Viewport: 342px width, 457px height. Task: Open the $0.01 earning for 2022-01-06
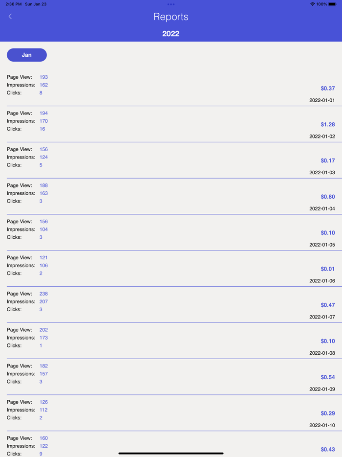326,269
